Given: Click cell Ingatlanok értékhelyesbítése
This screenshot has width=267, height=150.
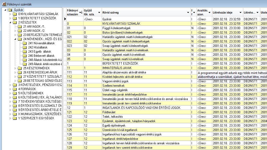Looking at the screenshot, I should (x=146, y=139).
